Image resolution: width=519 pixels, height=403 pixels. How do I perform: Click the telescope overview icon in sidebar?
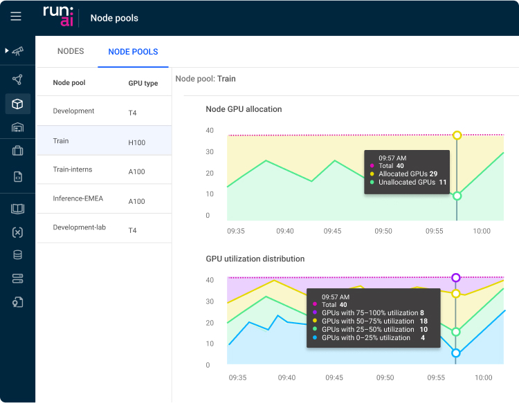pos(19,51)
